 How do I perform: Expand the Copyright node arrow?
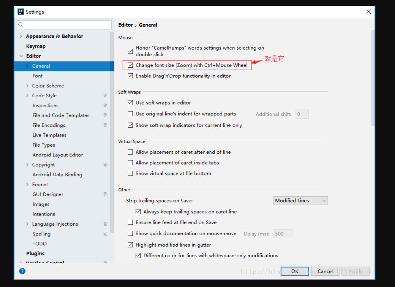tap(27, 165)
